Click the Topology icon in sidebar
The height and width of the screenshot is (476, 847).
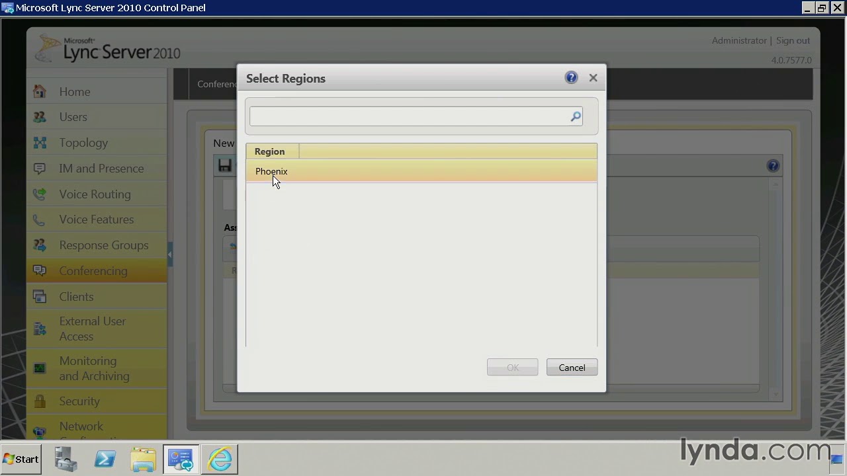pos(40,143)
